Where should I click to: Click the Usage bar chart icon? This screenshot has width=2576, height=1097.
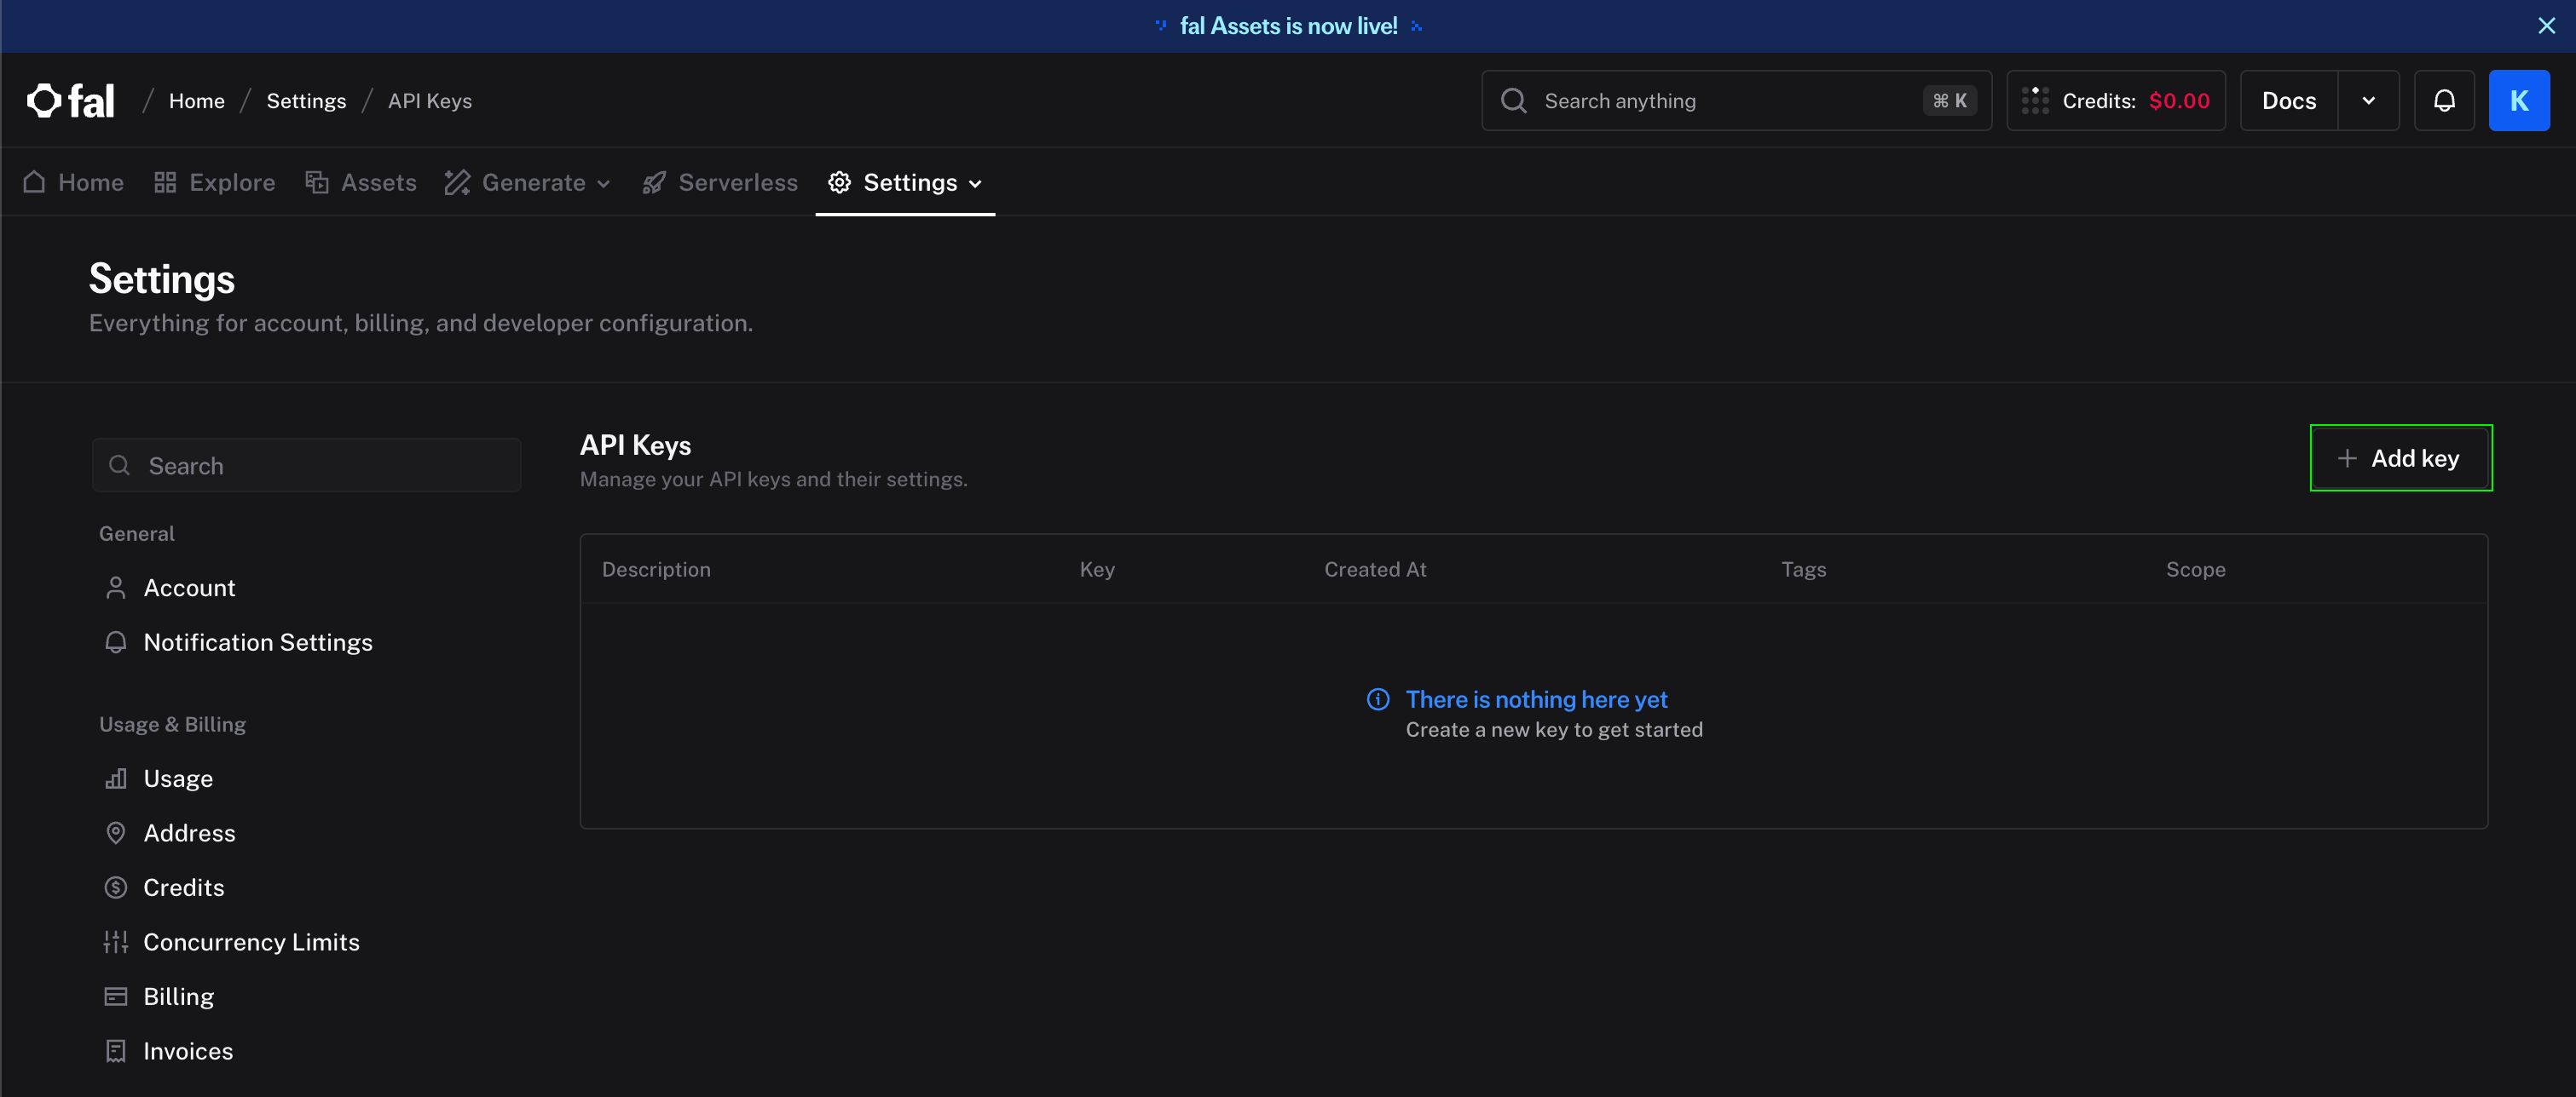tap(116, 778)
